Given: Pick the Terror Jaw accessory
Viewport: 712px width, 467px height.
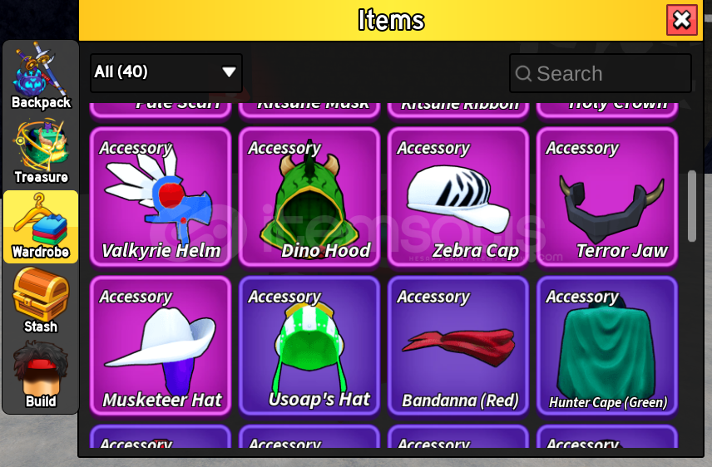Looking at the screenshot, I should (x=607, y=198).
